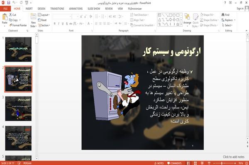Start Slide Show from status bar
Screen dimensions: 249x165
(209, 163)
